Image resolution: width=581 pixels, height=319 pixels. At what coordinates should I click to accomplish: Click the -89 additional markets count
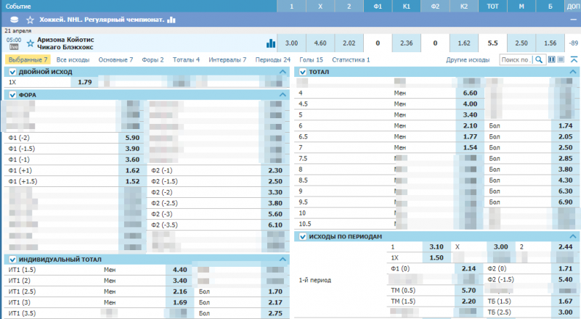coord(574,43)
